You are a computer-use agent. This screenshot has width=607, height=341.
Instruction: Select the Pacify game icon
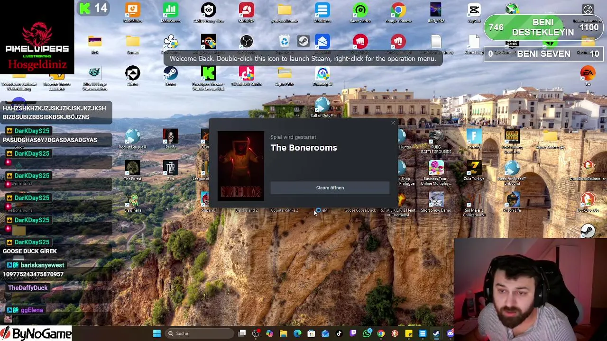tap(171, 139)
